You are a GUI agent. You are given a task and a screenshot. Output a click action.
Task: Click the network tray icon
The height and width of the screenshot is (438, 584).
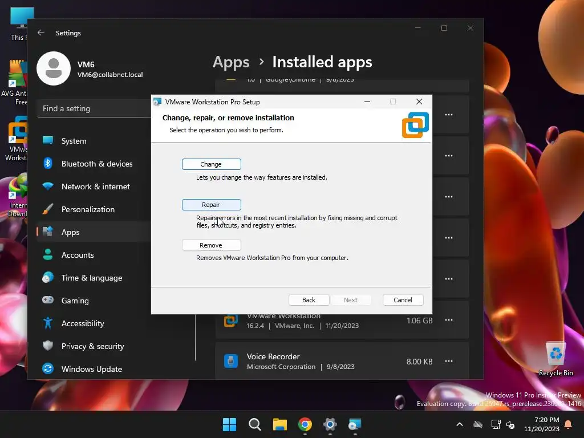[496, 424]
